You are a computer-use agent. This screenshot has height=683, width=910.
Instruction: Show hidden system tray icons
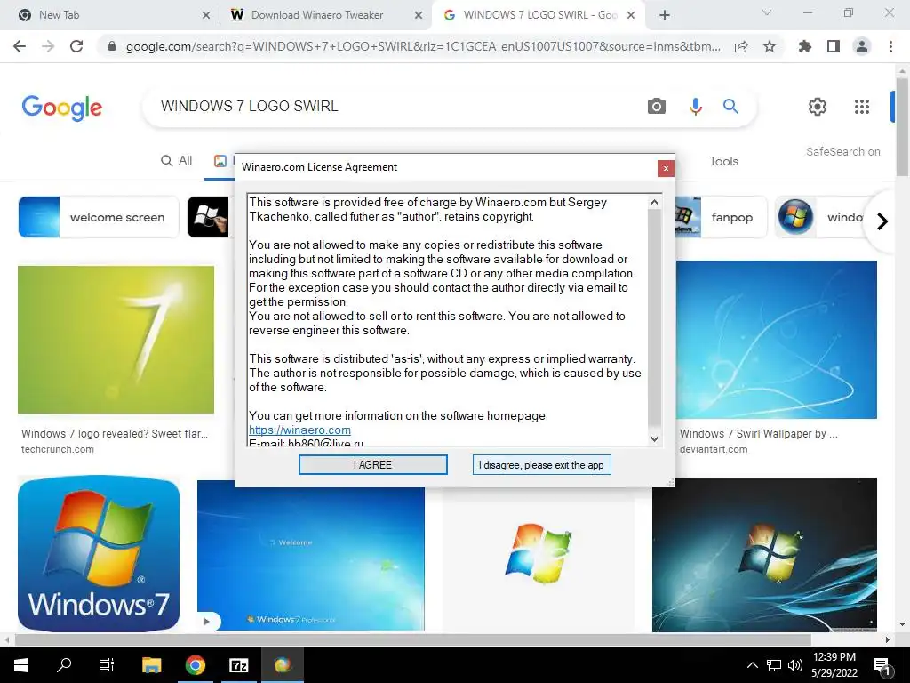pyautogui.click(x=752, y=665)
